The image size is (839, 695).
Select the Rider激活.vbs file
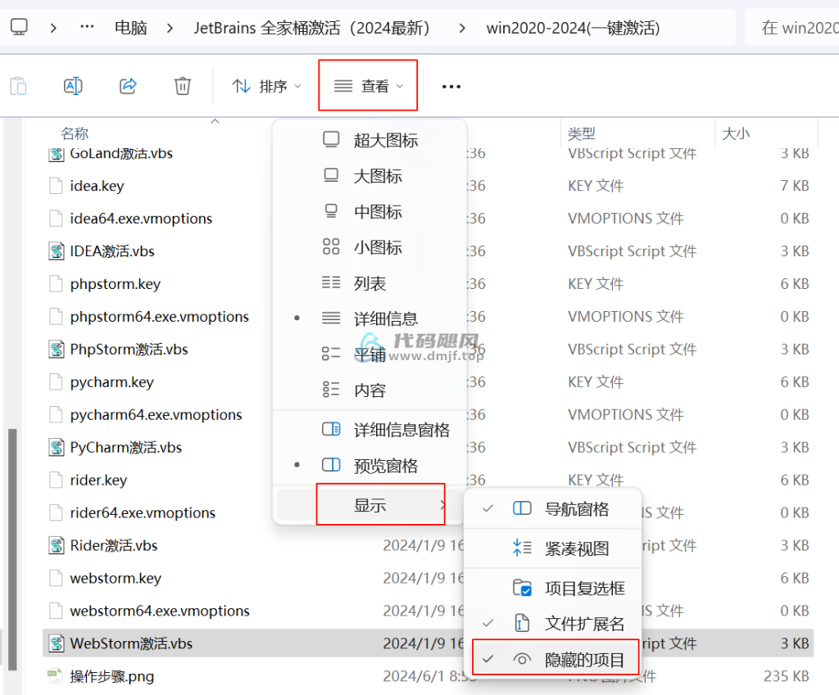(113, 545)
